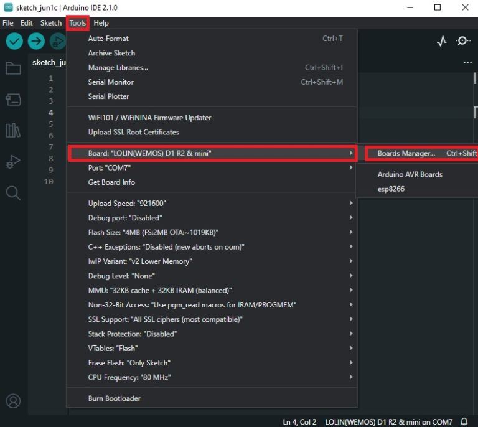Open the Debug sidebar icon

13,162
